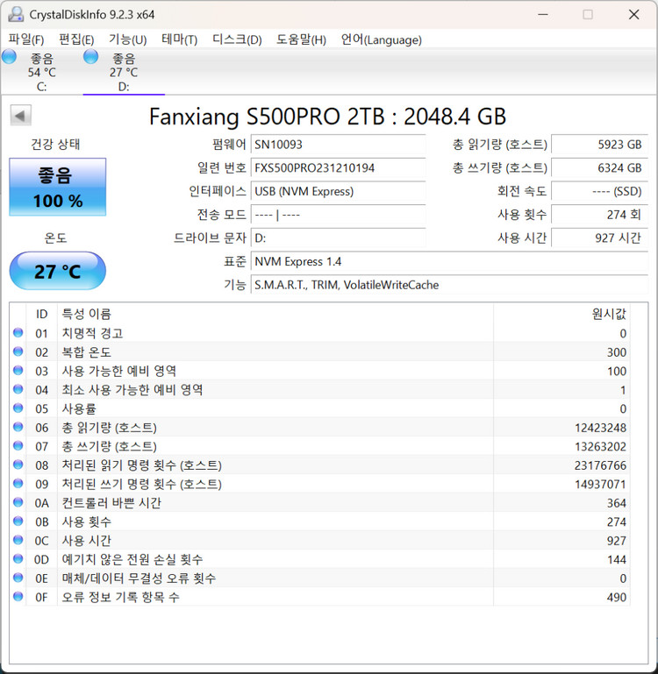This screenshot has width=658, height=674.
Task: Click the total host writes value 6324 GB
Action: pos(599,167)
